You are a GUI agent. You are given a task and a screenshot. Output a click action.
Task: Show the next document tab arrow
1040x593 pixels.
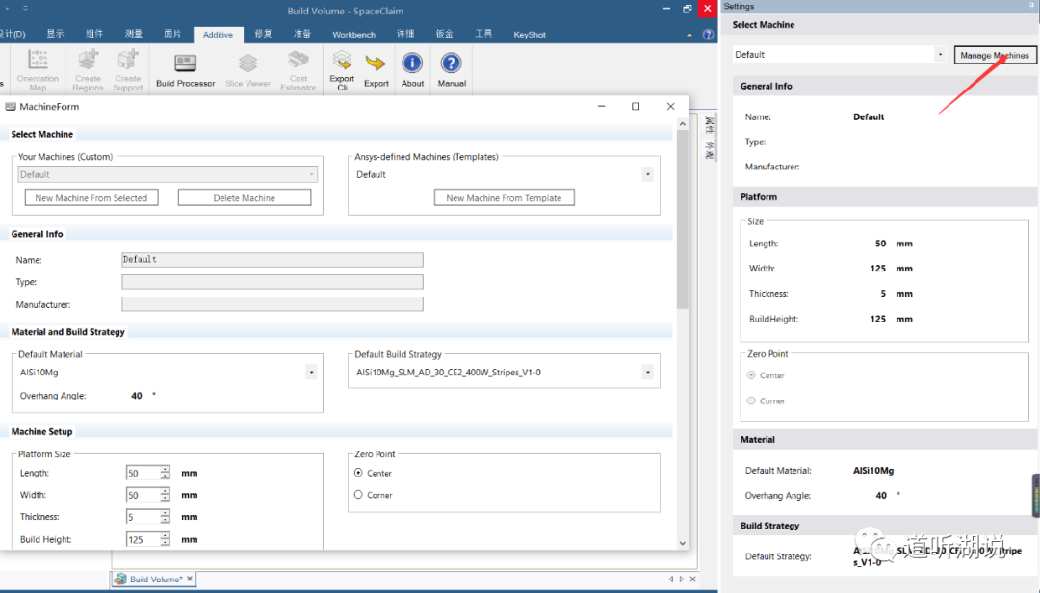coord(681,580)
